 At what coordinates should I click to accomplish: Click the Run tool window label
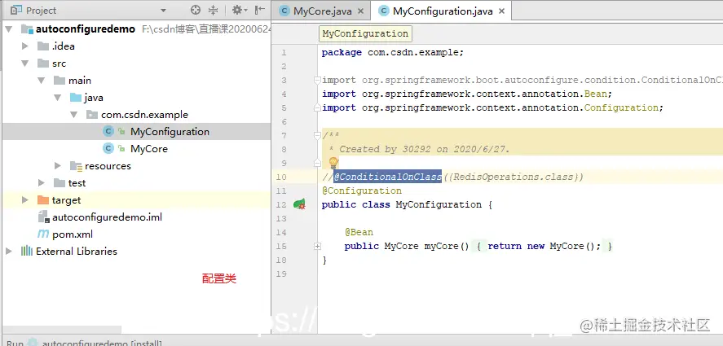pos(15,344)
